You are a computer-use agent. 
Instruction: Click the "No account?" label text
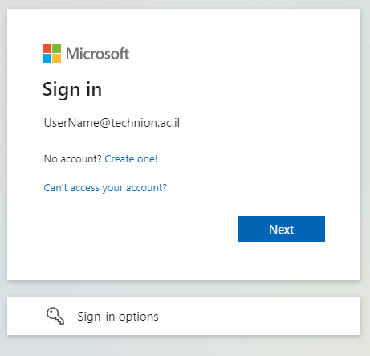[x=73, y=159]
